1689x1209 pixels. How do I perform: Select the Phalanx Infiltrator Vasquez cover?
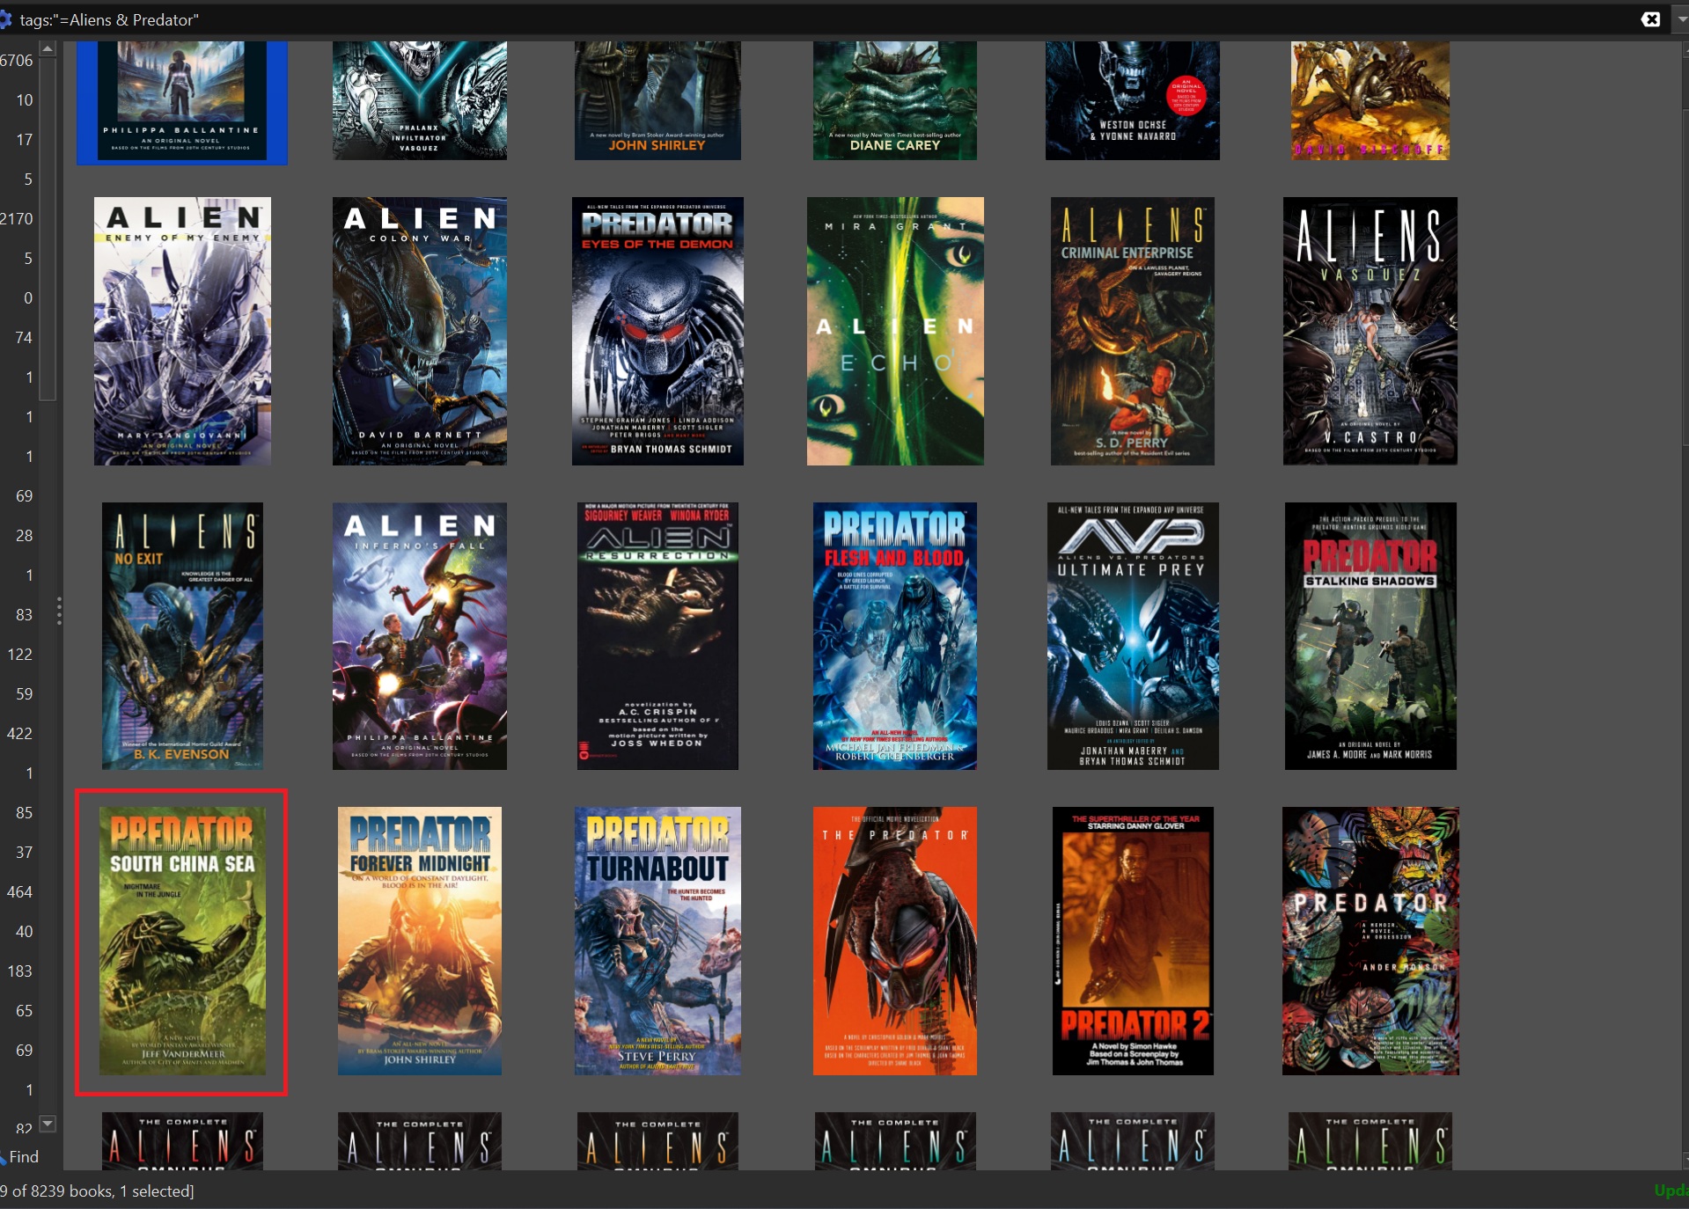click(420, 100)
